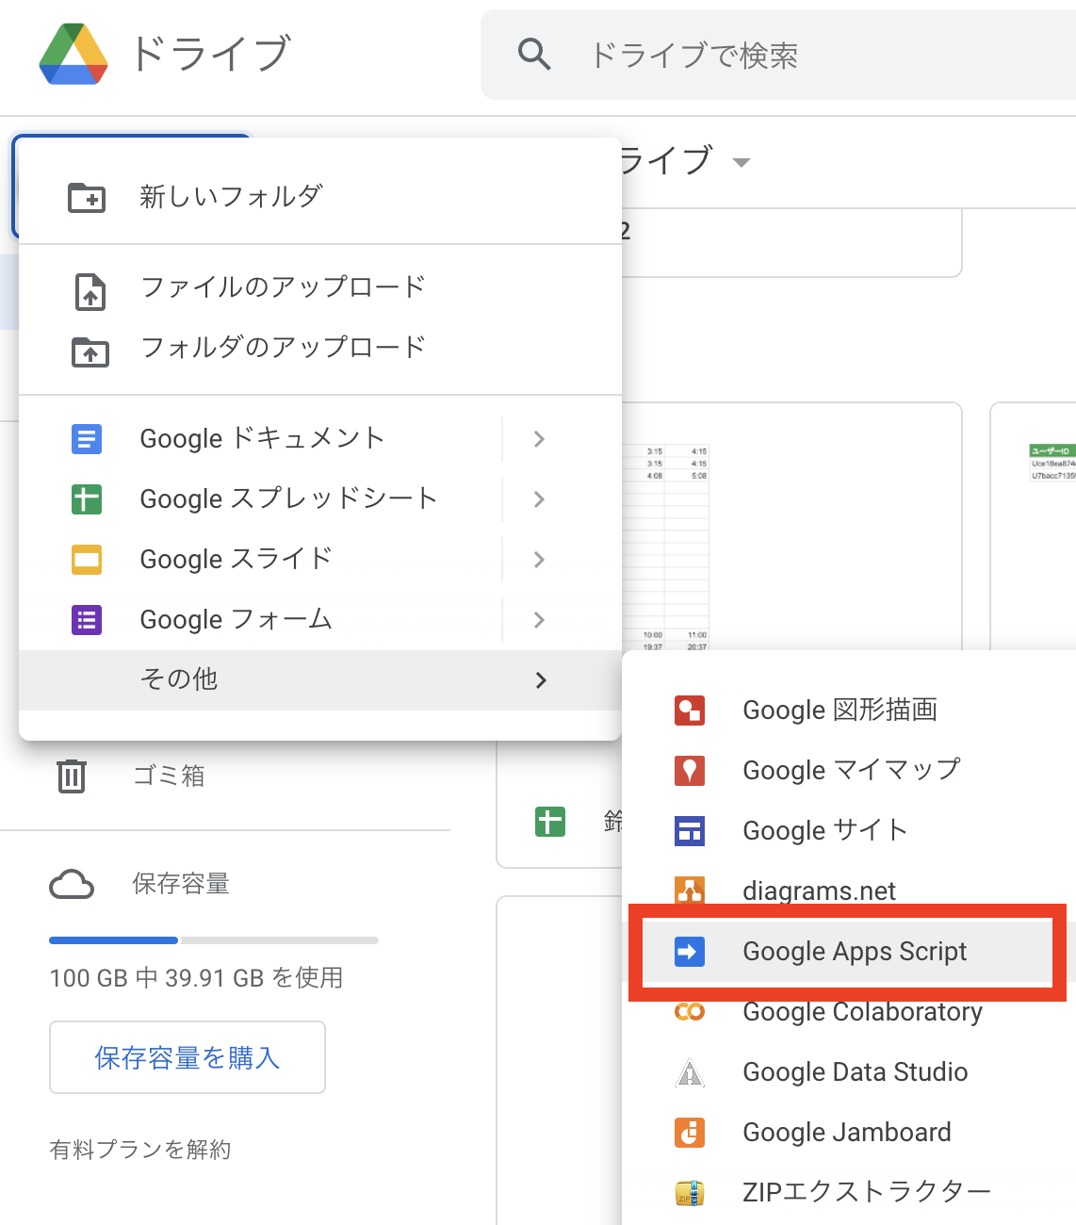The image size is (1076, 1225).
Task: Click the ゴミ箱 trash icon
Action: (x=72, y=775)
